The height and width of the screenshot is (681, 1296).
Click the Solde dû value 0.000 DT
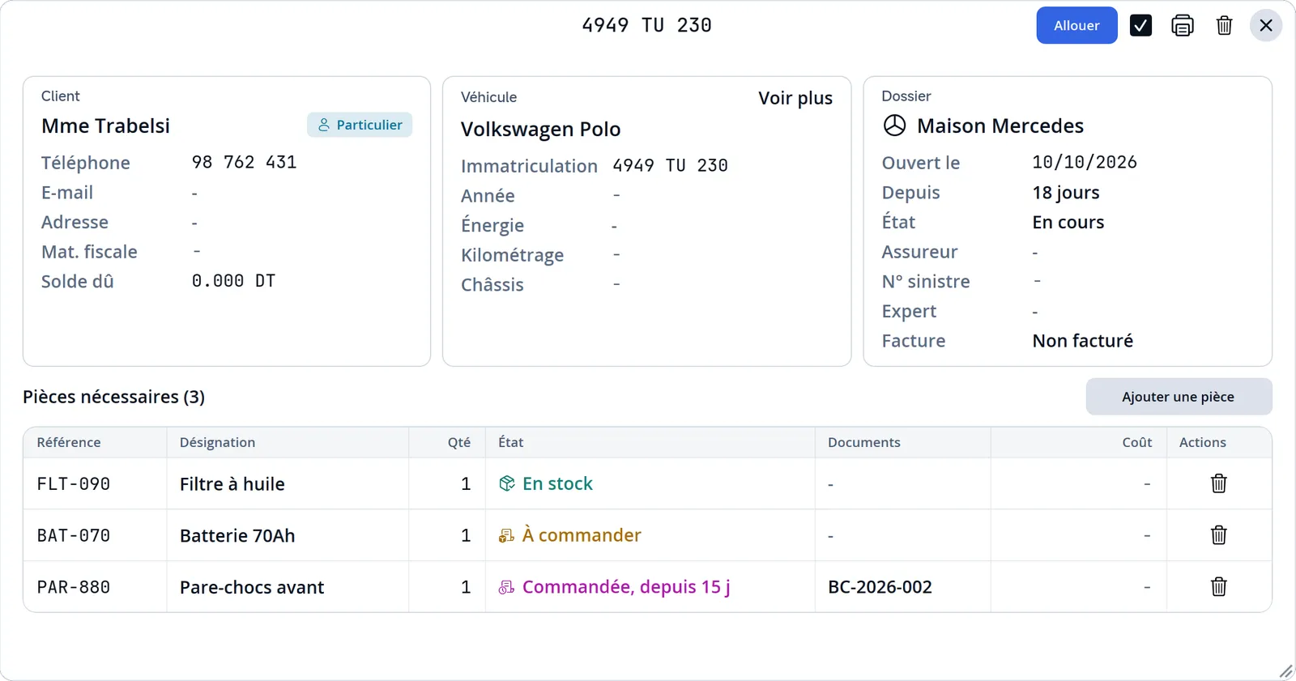coord(234,281)
